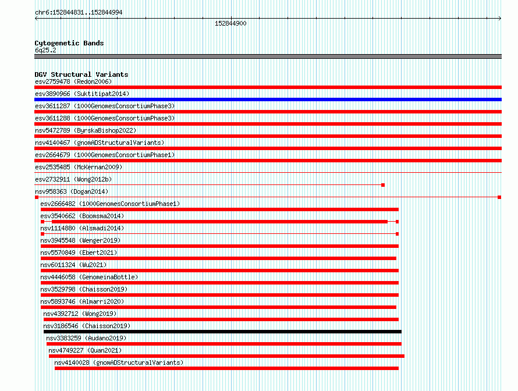518x391 pixels.
Task: Click nsv3529798 (Chaisson2019) label
Action: click(84, 289)
